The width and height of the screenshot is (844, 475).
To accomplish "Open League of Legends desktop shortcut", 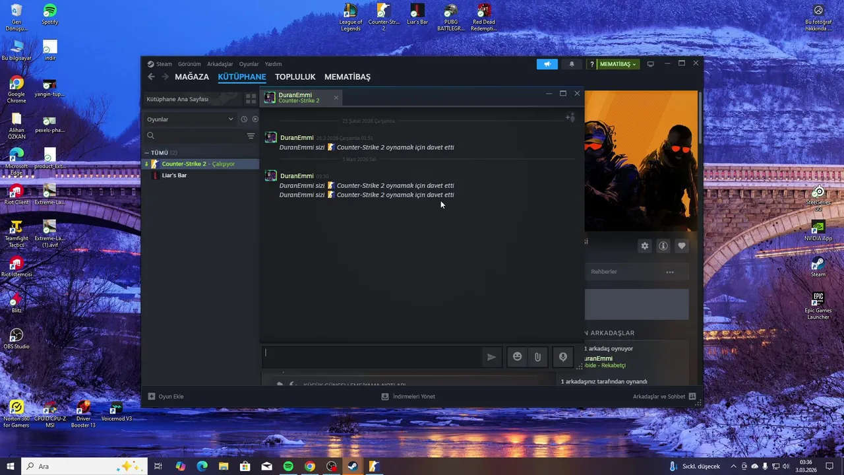I will (x=351, y=17).
